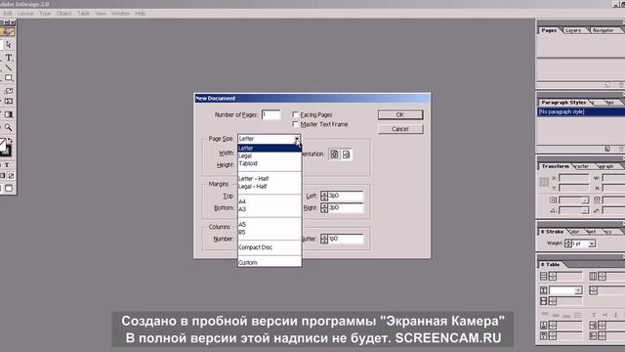
Task: Click left cell inset icon in Table panel
Action: point(593,326)
